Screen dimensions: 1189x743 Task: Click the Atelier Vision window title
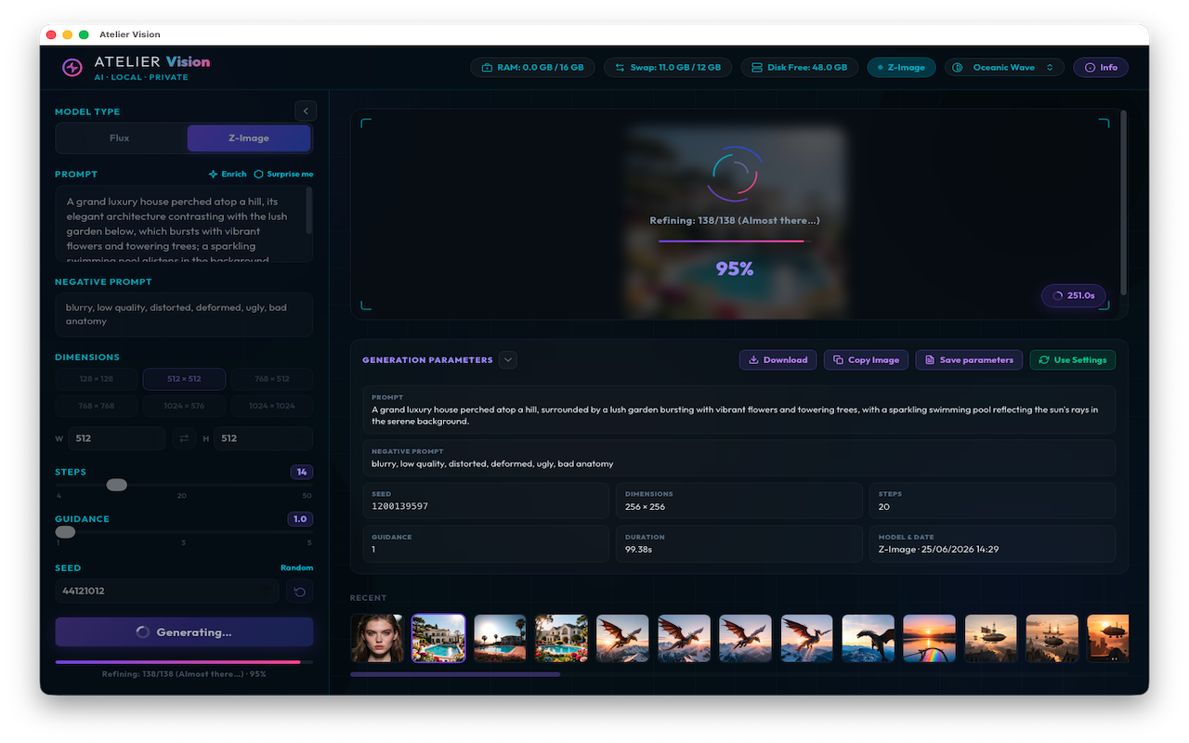point(130,34)
